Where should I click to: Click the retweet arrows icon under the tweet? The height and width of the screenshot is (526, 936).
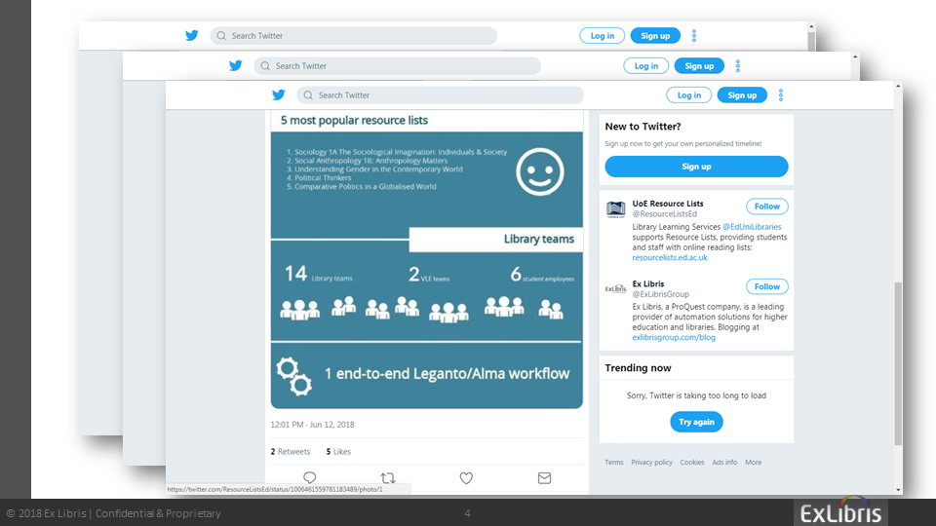tap(387, 477)
